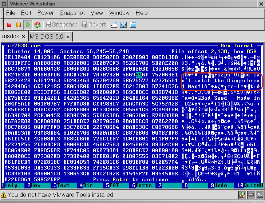This screenshot has height=203, width=265.
Task: Open the Window menu
Action: click(x=119, y=13)
